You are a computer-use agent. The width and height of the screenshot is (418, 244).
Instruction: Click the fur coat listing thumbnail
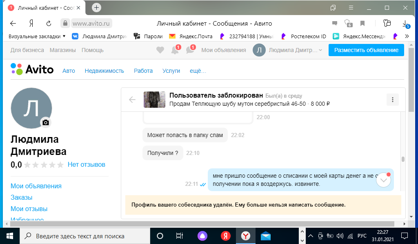click(x=154, y=100)
